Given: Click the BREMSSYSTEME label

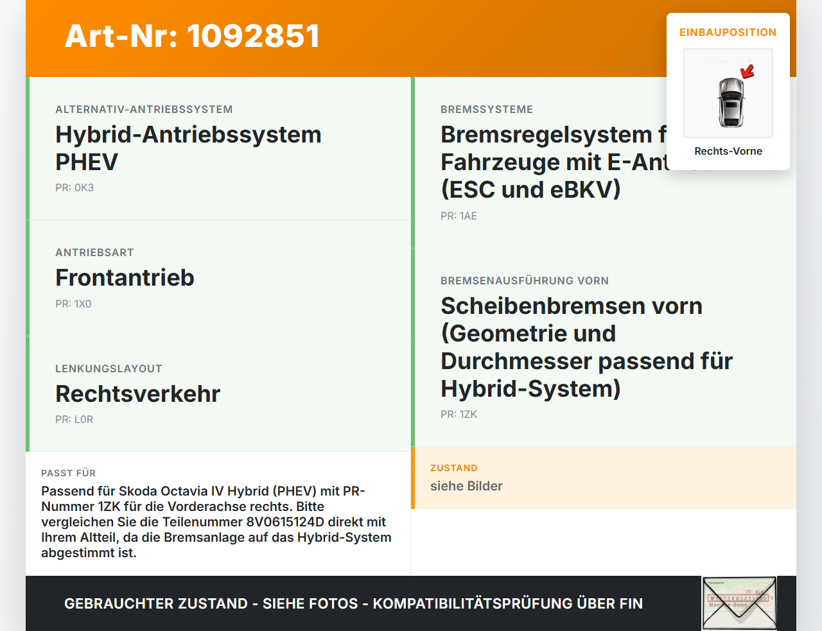Looking at the screenshot, I should [487, 109].
